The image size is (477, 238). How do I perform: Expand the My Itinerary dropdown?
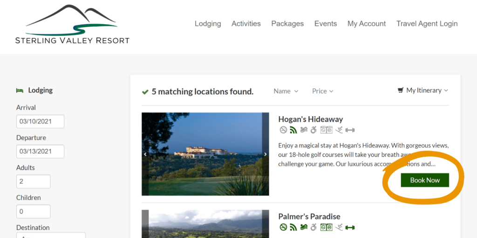[423, 91]
